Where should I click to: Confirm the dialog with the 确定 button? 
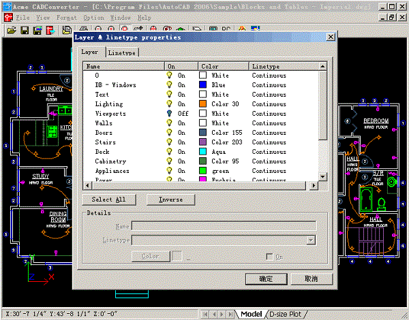point(267,278)
